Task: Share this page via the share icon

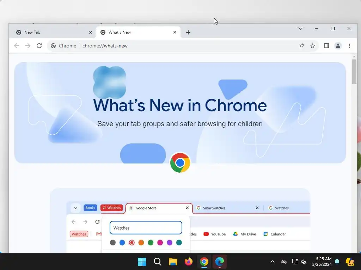Action: point(301,46)
